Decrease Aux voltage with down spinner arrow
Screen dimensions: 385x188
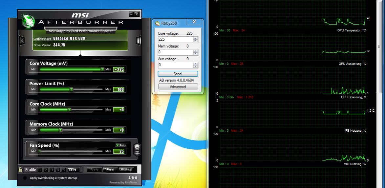pos(195,66)
